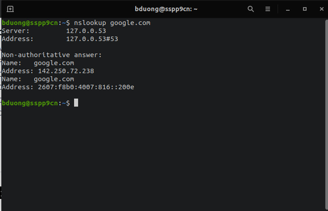Open the terminal search tool

coord(251,9)
